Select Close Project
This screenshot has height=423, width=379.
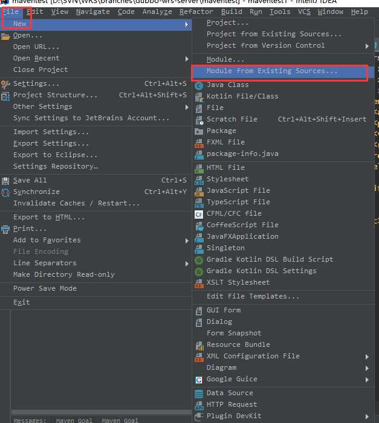coord(40,70)
